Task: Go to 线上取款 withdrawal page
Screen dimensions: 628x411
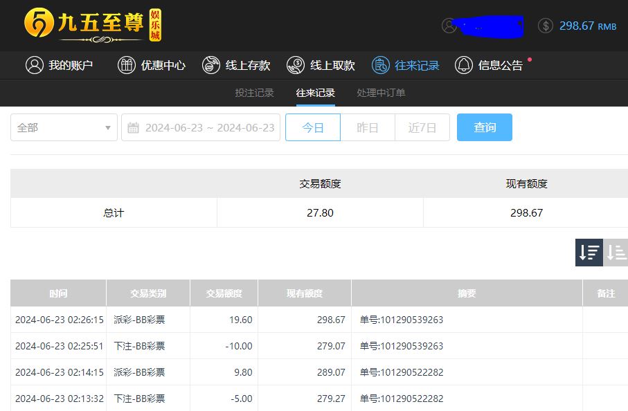Action: pyautogui.click(x=321, y=65)
